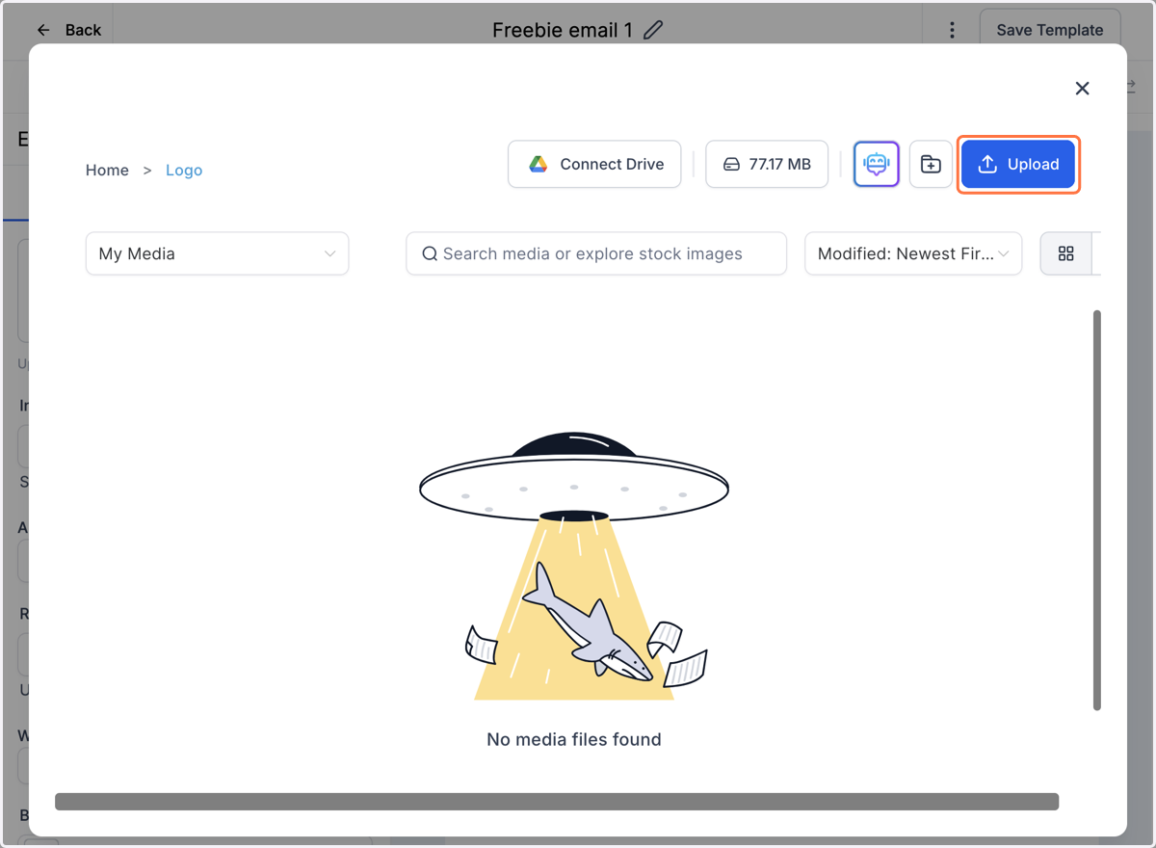The width and height of the screenshot is (1156, 848).
Task: Edit template name pencil icon
Action: [x=653, y=30]
